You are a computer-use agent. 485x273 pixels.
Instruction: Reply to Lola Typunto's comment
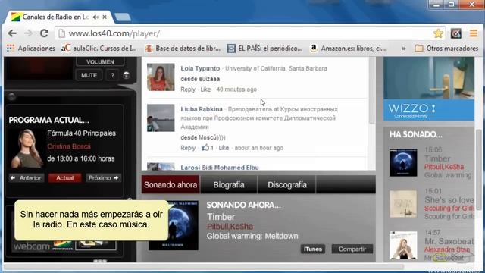188,89
